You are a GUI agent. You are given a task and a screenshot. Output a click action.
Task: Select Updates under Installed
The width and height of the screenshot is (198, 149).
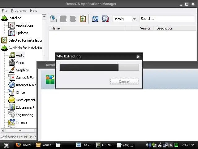tap(22, 33)
